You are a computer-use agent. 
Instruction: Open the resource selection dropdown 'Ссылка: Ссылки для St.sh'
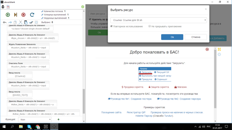158,20
